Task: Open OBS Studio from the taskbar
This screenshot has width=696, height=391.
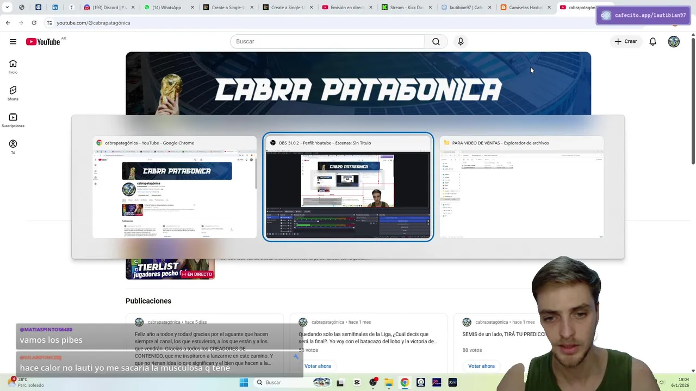Action: coord(373,382)
